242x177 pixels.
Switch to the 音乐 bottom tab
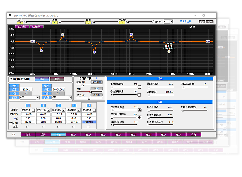point(28,134)
